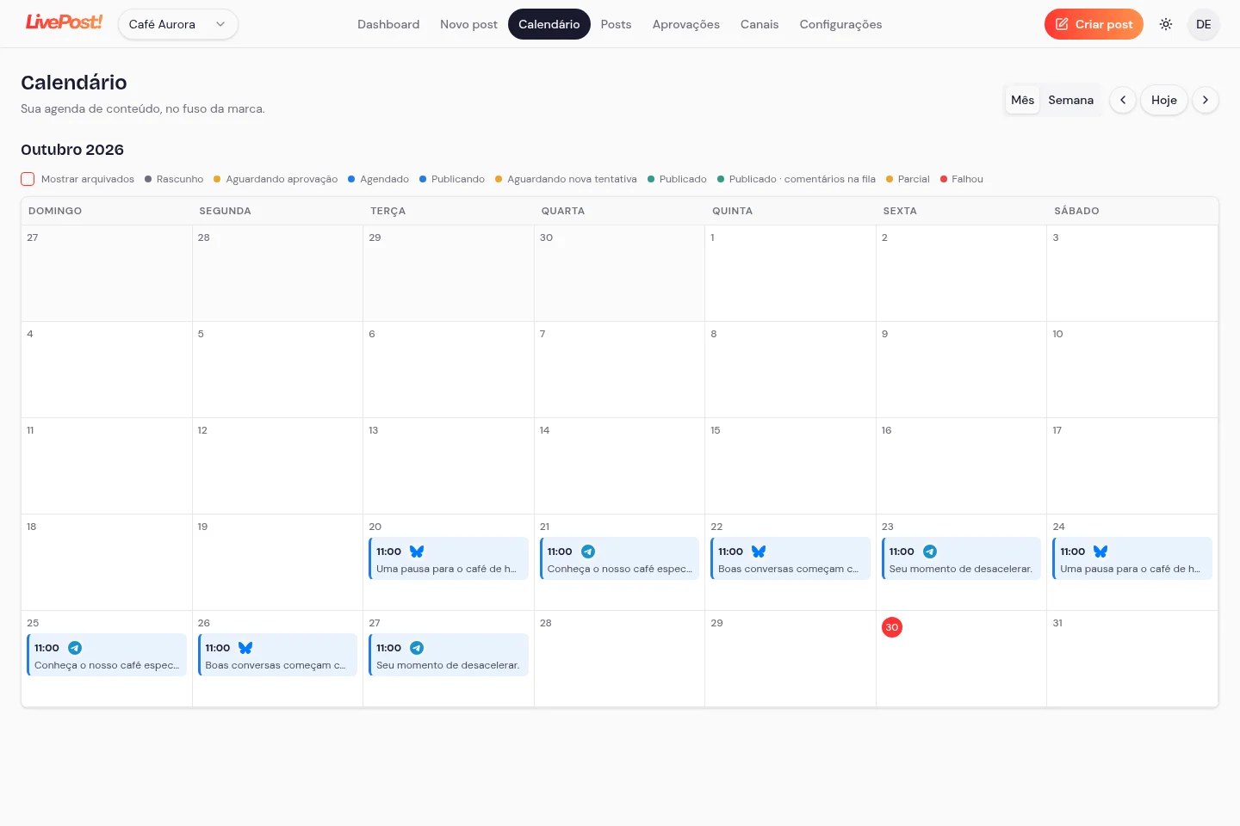Click the Publicando legend label
The image size is (1240, 826).
click(458, 179)
